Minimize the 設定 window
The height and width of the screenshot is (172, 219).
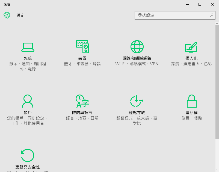187,4
